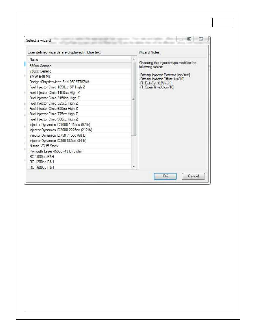The height and width of the screenshot is (332, 256).
Task: Select RC 1600cc P&H injector
Action: point(79,167)
